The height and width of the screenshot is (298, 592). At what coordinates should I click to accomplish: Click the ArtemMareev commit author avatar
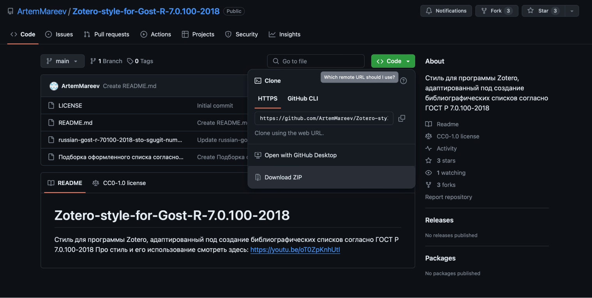coord(54,86)
